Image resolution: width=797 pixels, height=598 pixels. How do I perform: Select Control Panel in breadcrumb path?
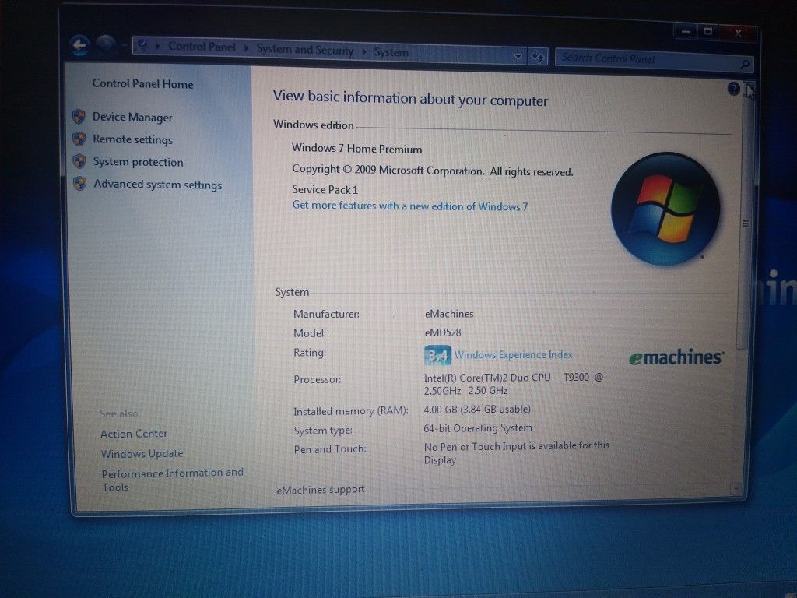202,47
